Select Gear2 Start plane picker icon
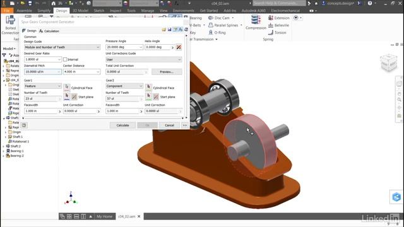 (148, 96)
